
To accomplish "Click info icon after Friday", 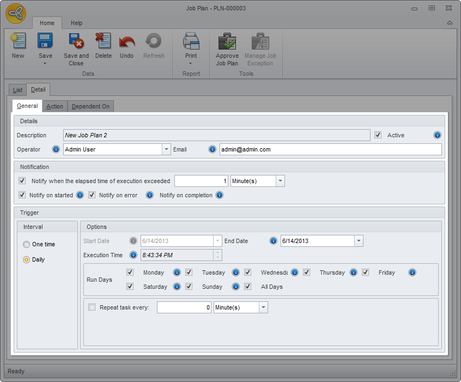I will [x=412, y=272].
